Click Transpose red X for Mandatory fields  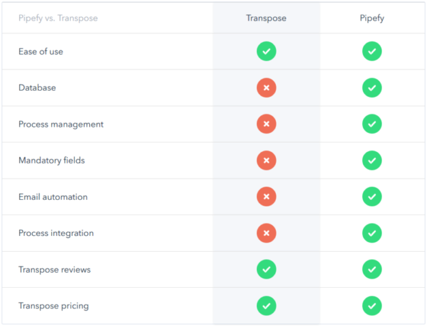click(266, 160)
